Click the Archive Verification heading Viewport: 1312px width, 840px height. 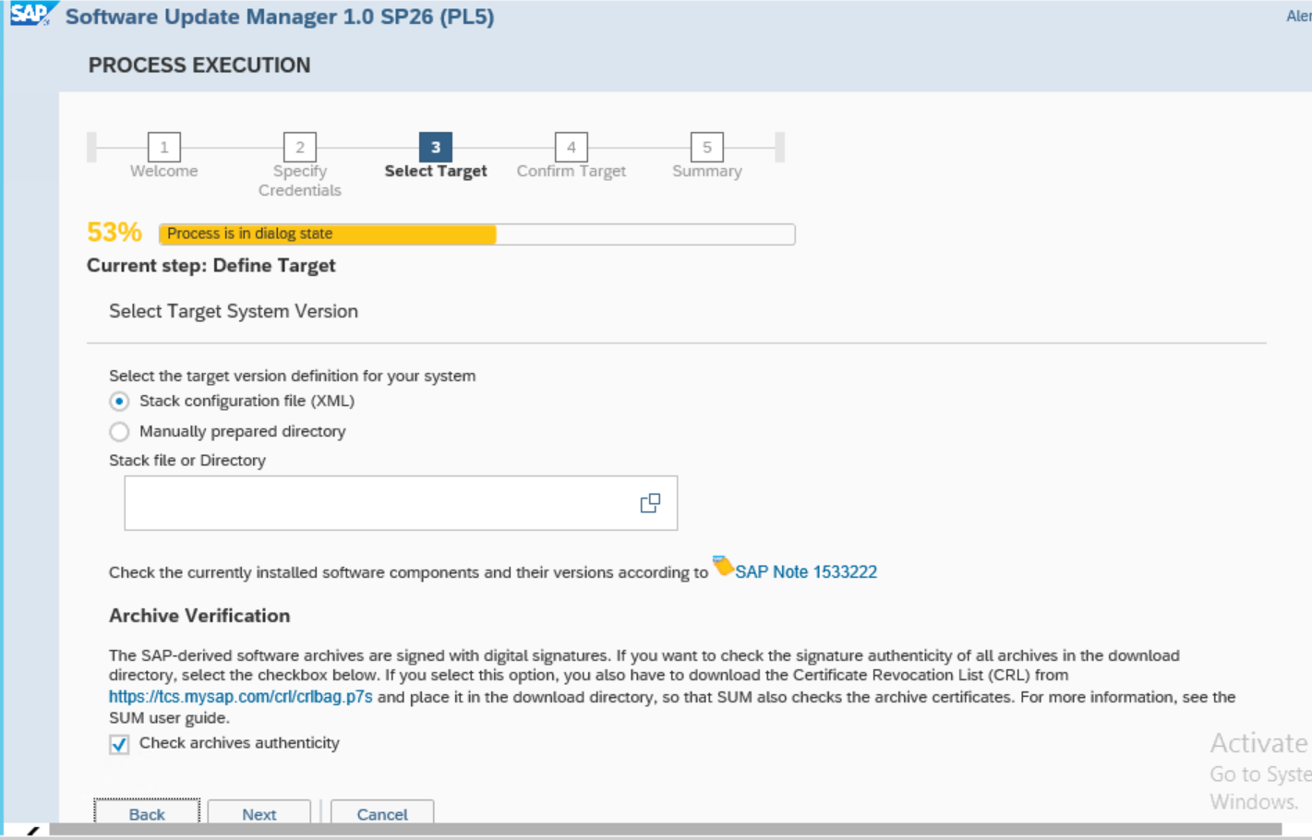pos(199,616)
